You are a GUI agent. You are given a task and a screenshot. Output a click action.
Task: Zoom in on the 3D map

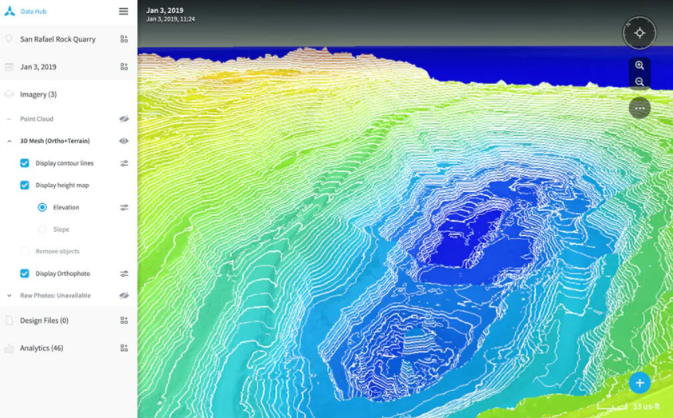pyautogui.click(x=639, y=66)
